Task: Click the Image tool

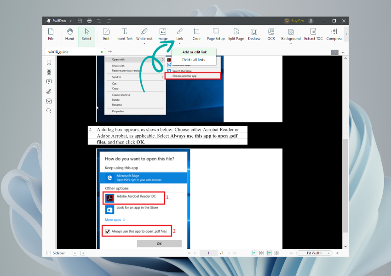Action: point(162,34)
